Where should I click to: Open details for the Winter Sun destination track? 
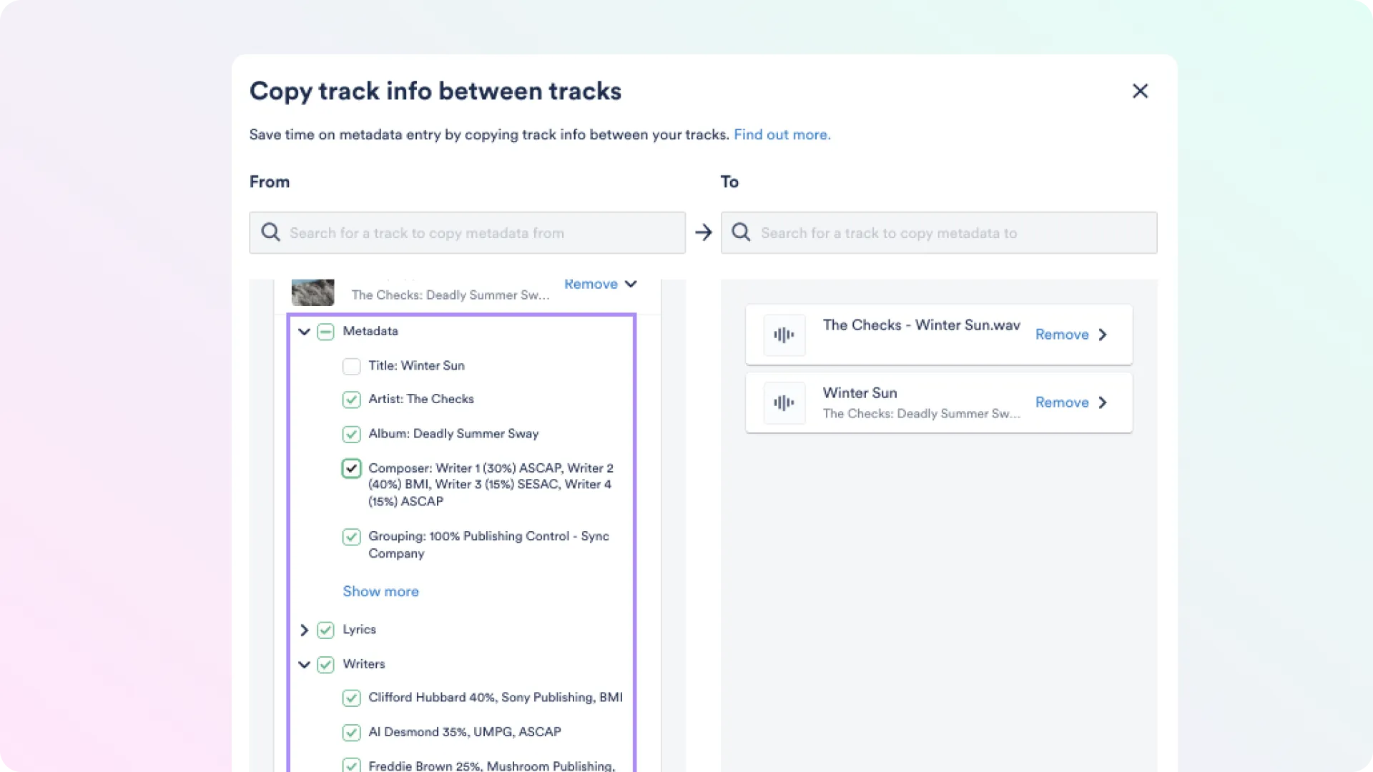tap(1103, 402)
